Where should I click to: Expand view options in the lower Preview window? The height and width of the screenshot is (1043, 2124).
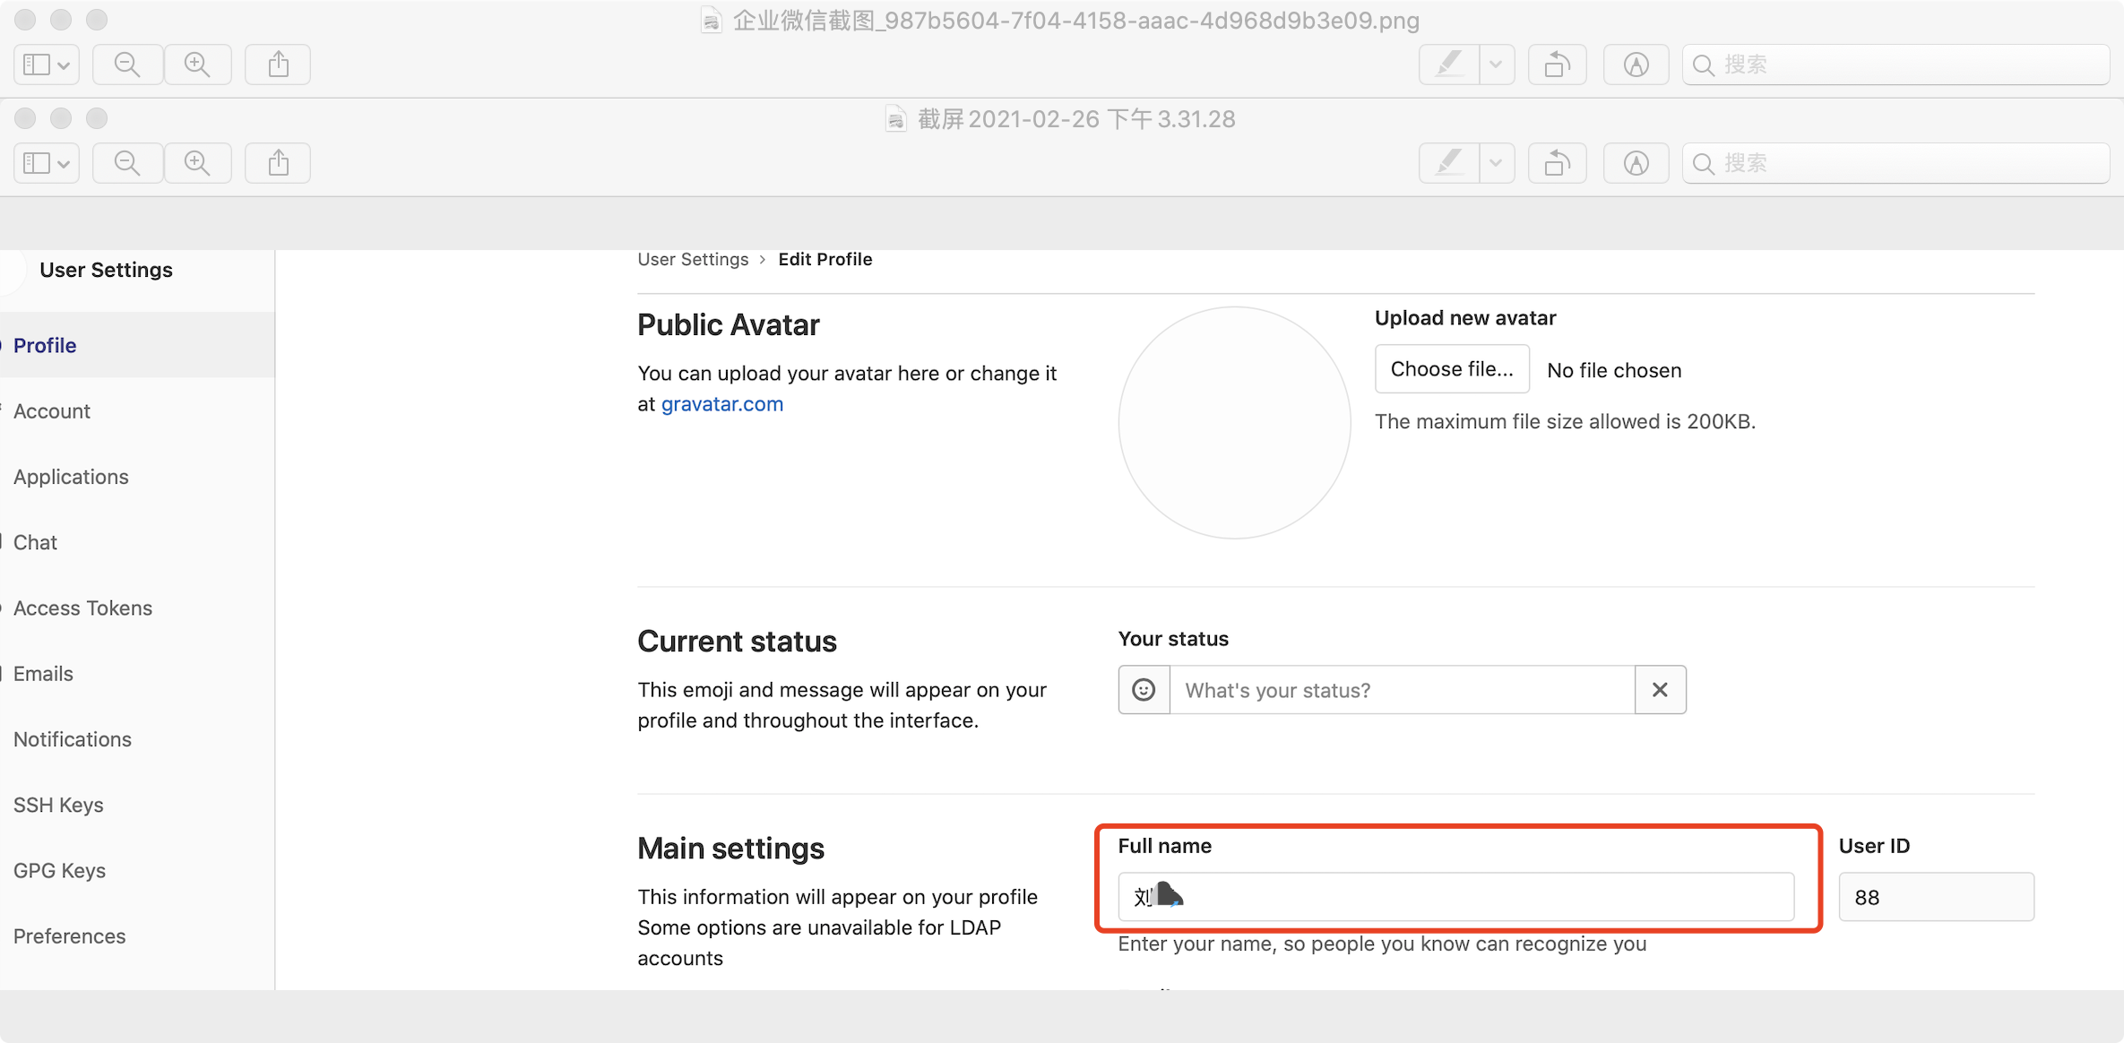63,162
